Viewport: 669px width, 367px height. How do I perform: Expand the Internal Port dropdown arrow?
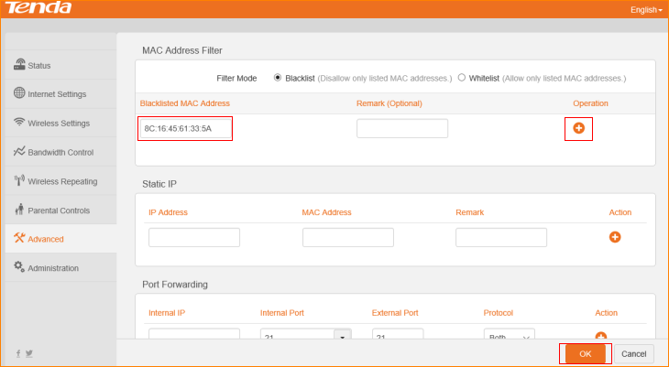coord(343,338)
